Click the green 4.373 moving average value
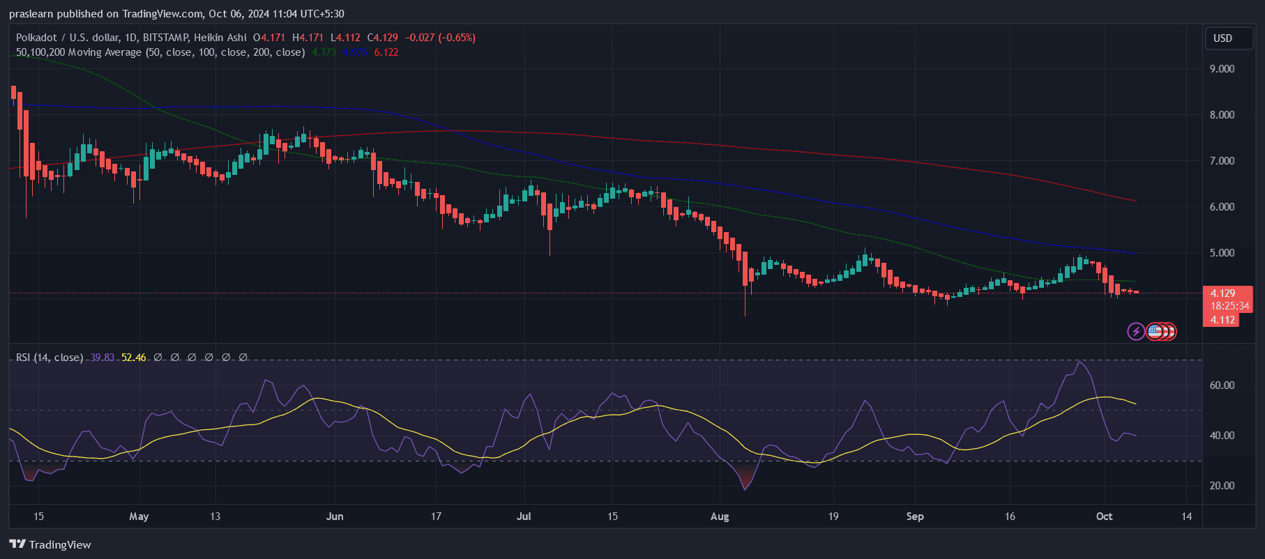The width and height of the screenshot is (1265, 559). click(324, 52)
